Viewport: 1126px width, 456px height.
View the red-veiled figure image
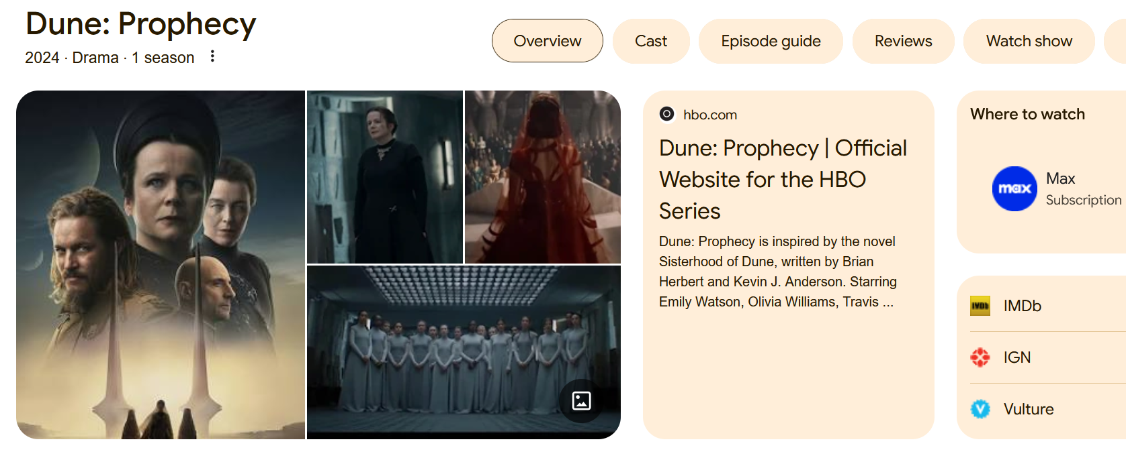tap(543, 177)
